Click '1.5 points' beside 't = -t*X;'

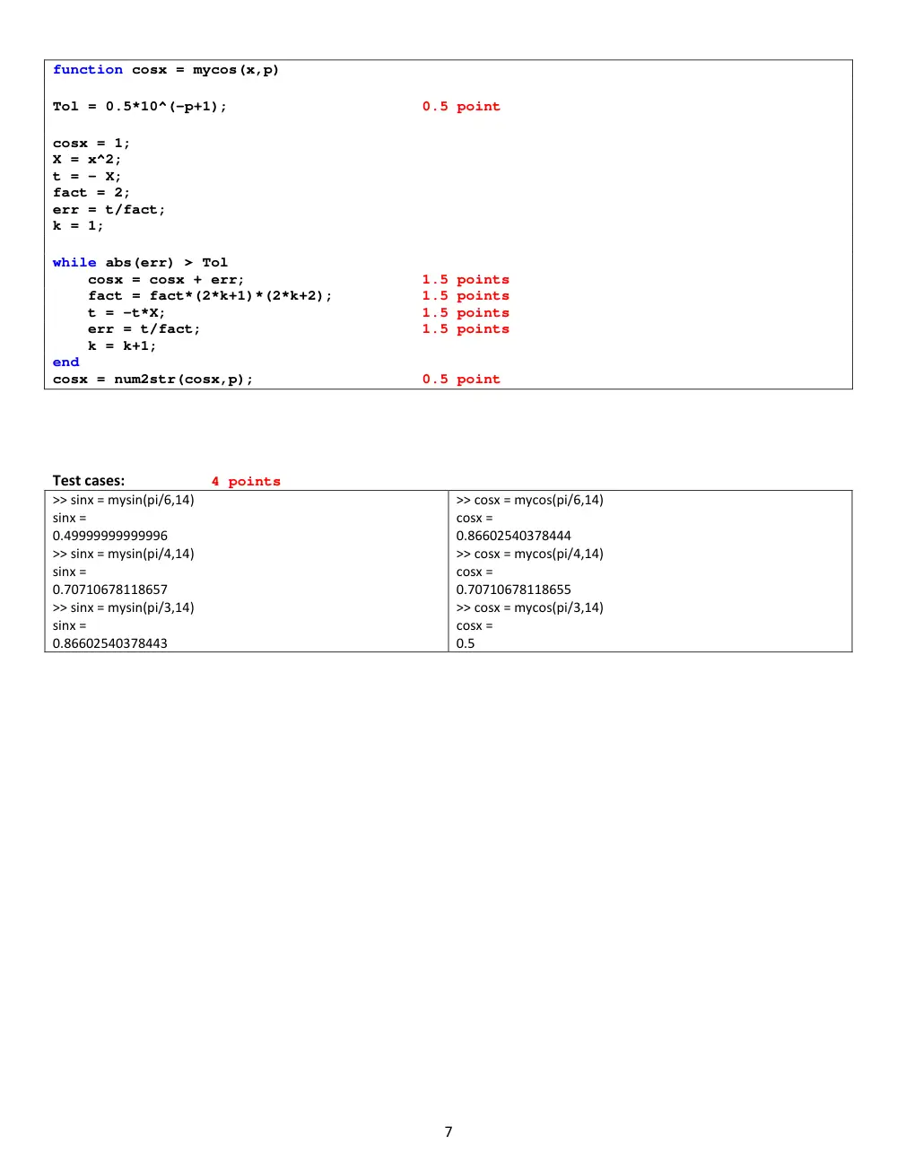click(466, 313)
